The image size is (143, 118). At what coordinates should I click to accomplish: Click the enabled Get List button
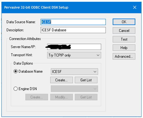86,80
